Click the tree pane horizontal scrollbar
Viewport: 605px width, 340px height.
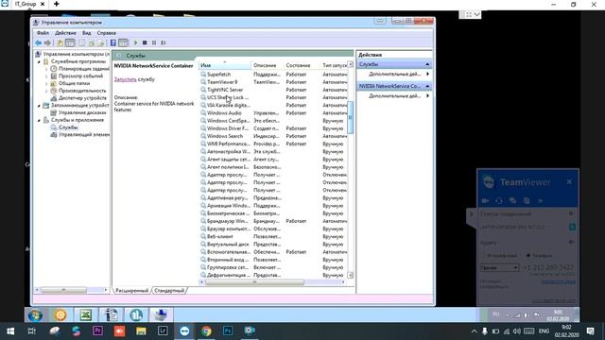(63, 290)
